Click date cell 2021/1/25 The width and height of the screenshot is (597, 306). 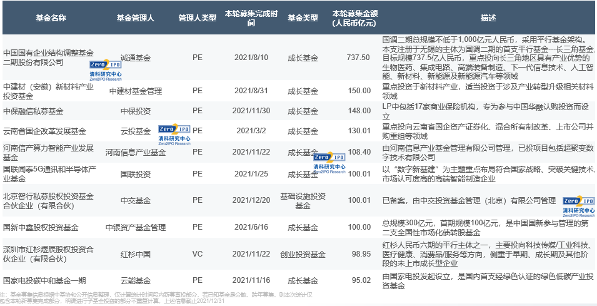251,174
